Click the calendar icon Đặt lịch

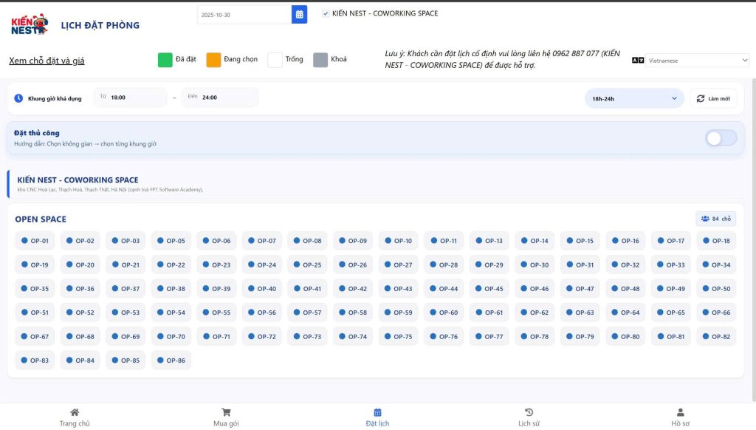pos(377,412)
